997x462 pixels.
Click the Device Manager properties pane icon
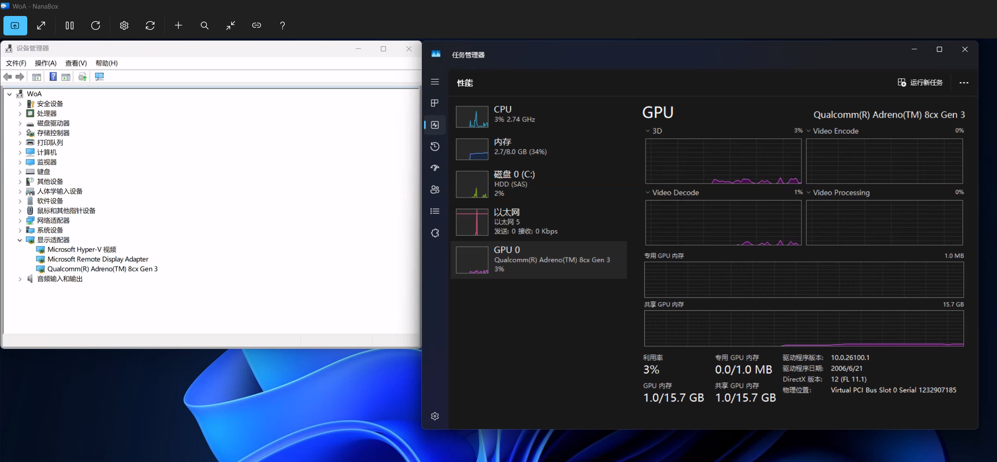point(66,77)
